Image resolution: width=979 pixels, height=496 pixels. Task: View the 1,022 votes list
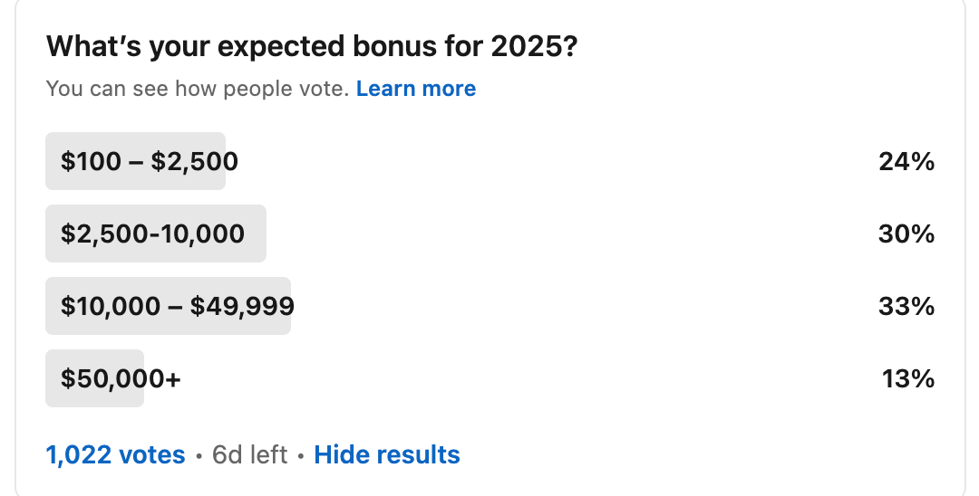[x=115, y=455]
